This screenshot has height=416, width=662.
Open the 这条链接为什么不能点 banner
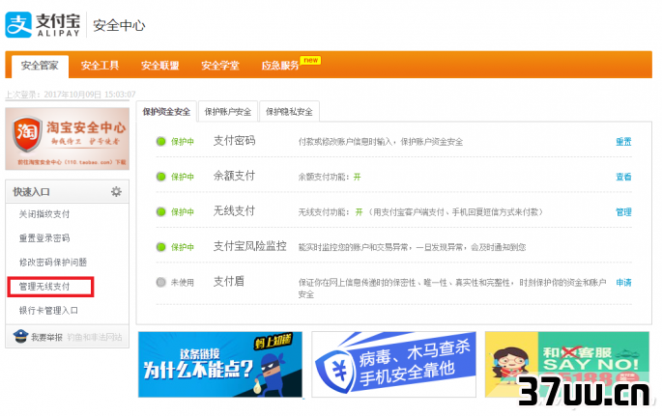(x=220, y=365)
